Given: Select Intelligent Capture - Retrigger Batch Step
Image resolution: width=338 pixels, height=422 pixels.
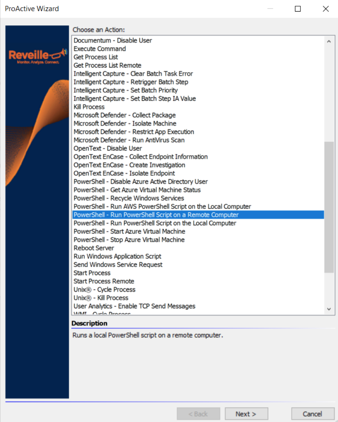Looking at the screenshot, I should [x=198, y=82].
